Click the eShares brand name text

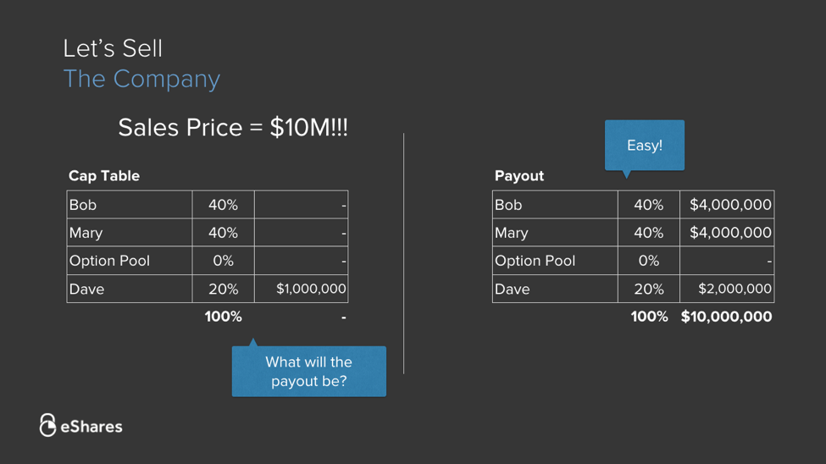(x=91, y=426)
